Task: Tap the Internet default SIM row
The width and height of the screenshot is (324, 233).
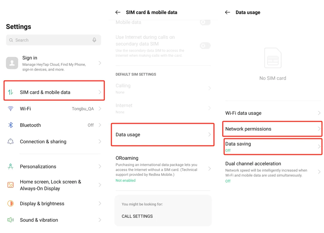Action: click(163, 108)
